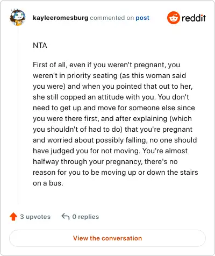Viewport: 215px width, 256px height.
Task: Click the "0 replies" label
Action: 85,217
